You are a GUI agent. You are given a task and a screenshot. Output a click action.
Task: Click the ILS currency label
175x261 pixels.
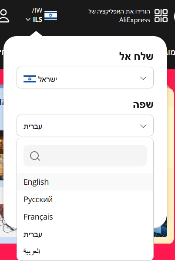coord(37,20)
